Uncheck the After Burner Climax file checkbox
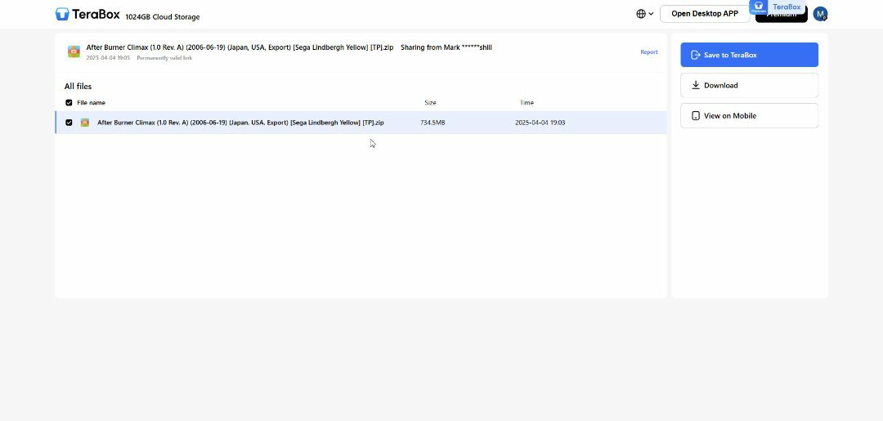883x421 pixels. point(69,123)
